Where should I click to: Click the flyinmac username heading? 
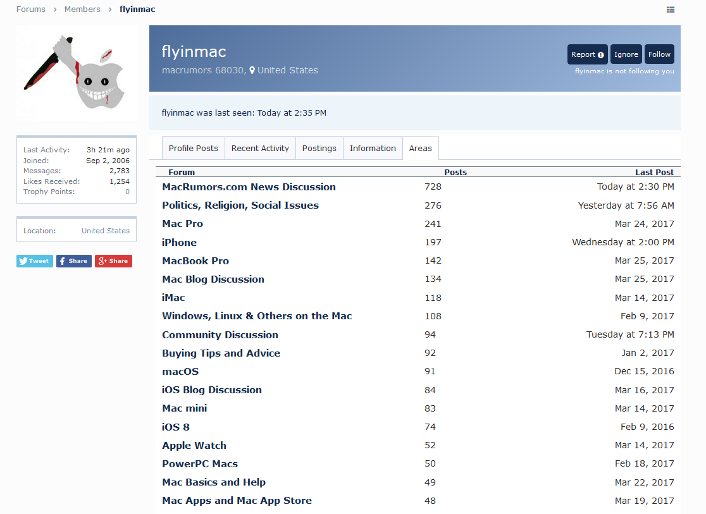coord(194,52)
